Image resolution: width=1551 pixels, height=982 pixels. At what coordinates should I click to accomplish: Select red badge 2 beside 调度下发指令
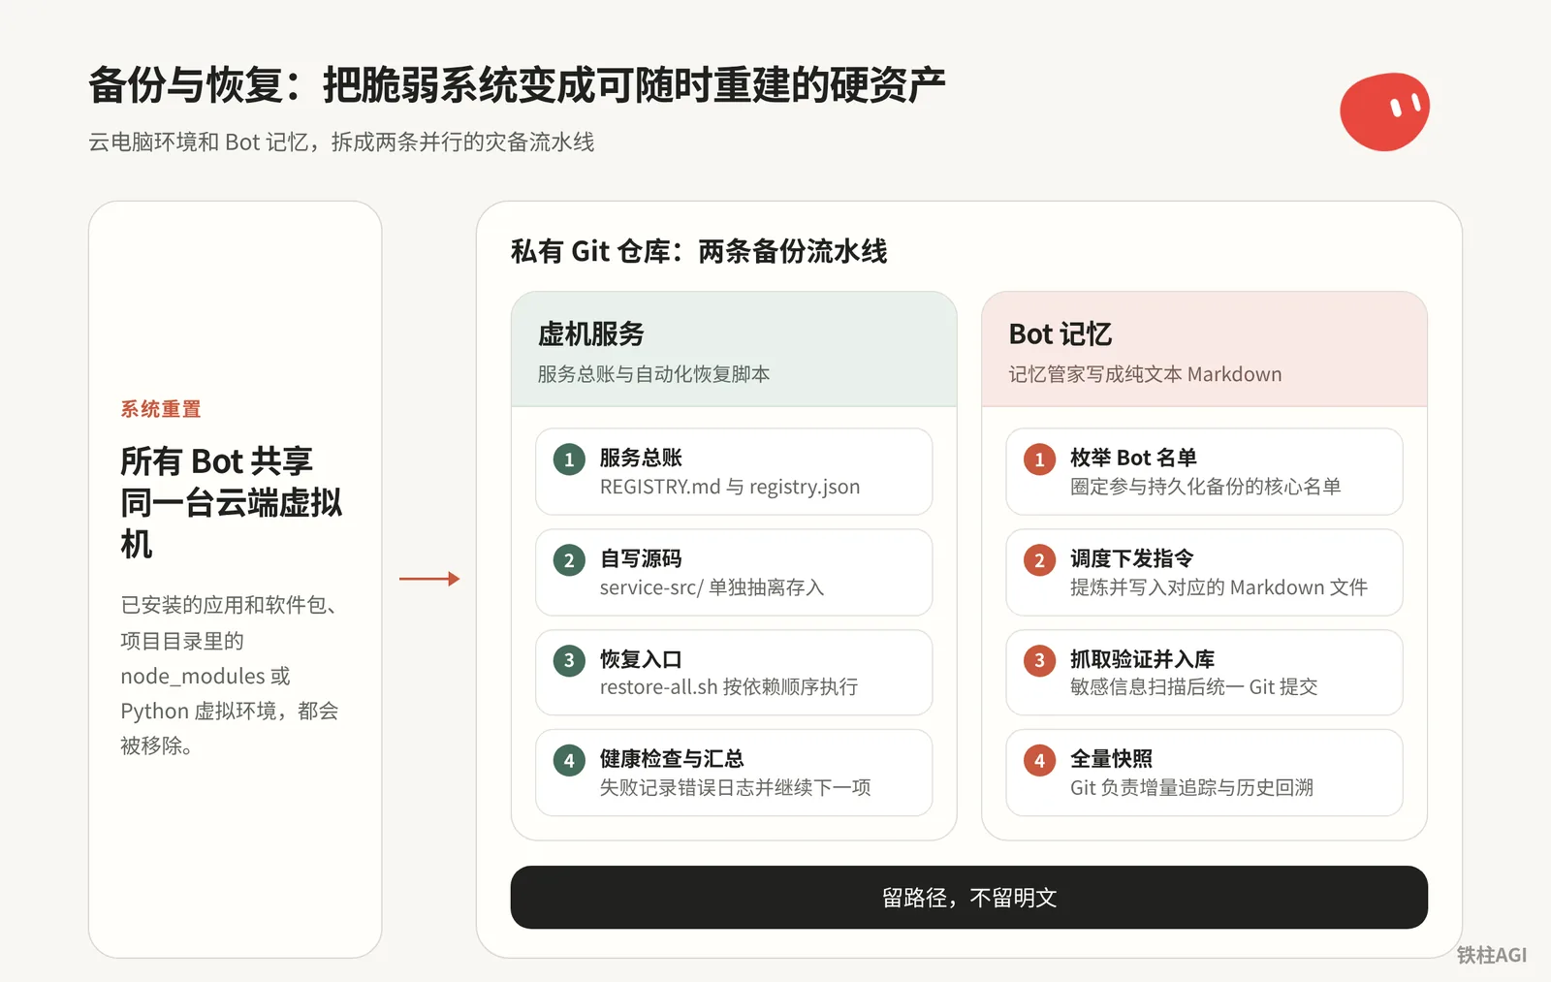1039,560
